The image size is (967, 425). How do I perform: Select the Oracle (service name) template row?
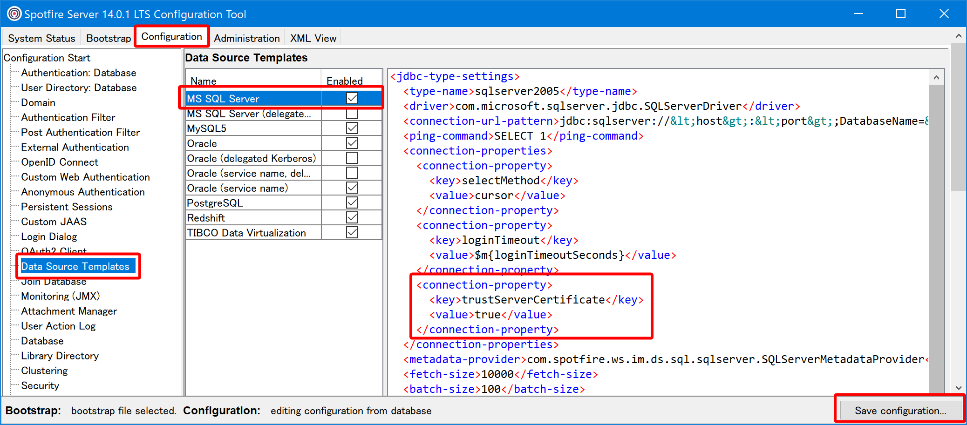click(238, 188)
